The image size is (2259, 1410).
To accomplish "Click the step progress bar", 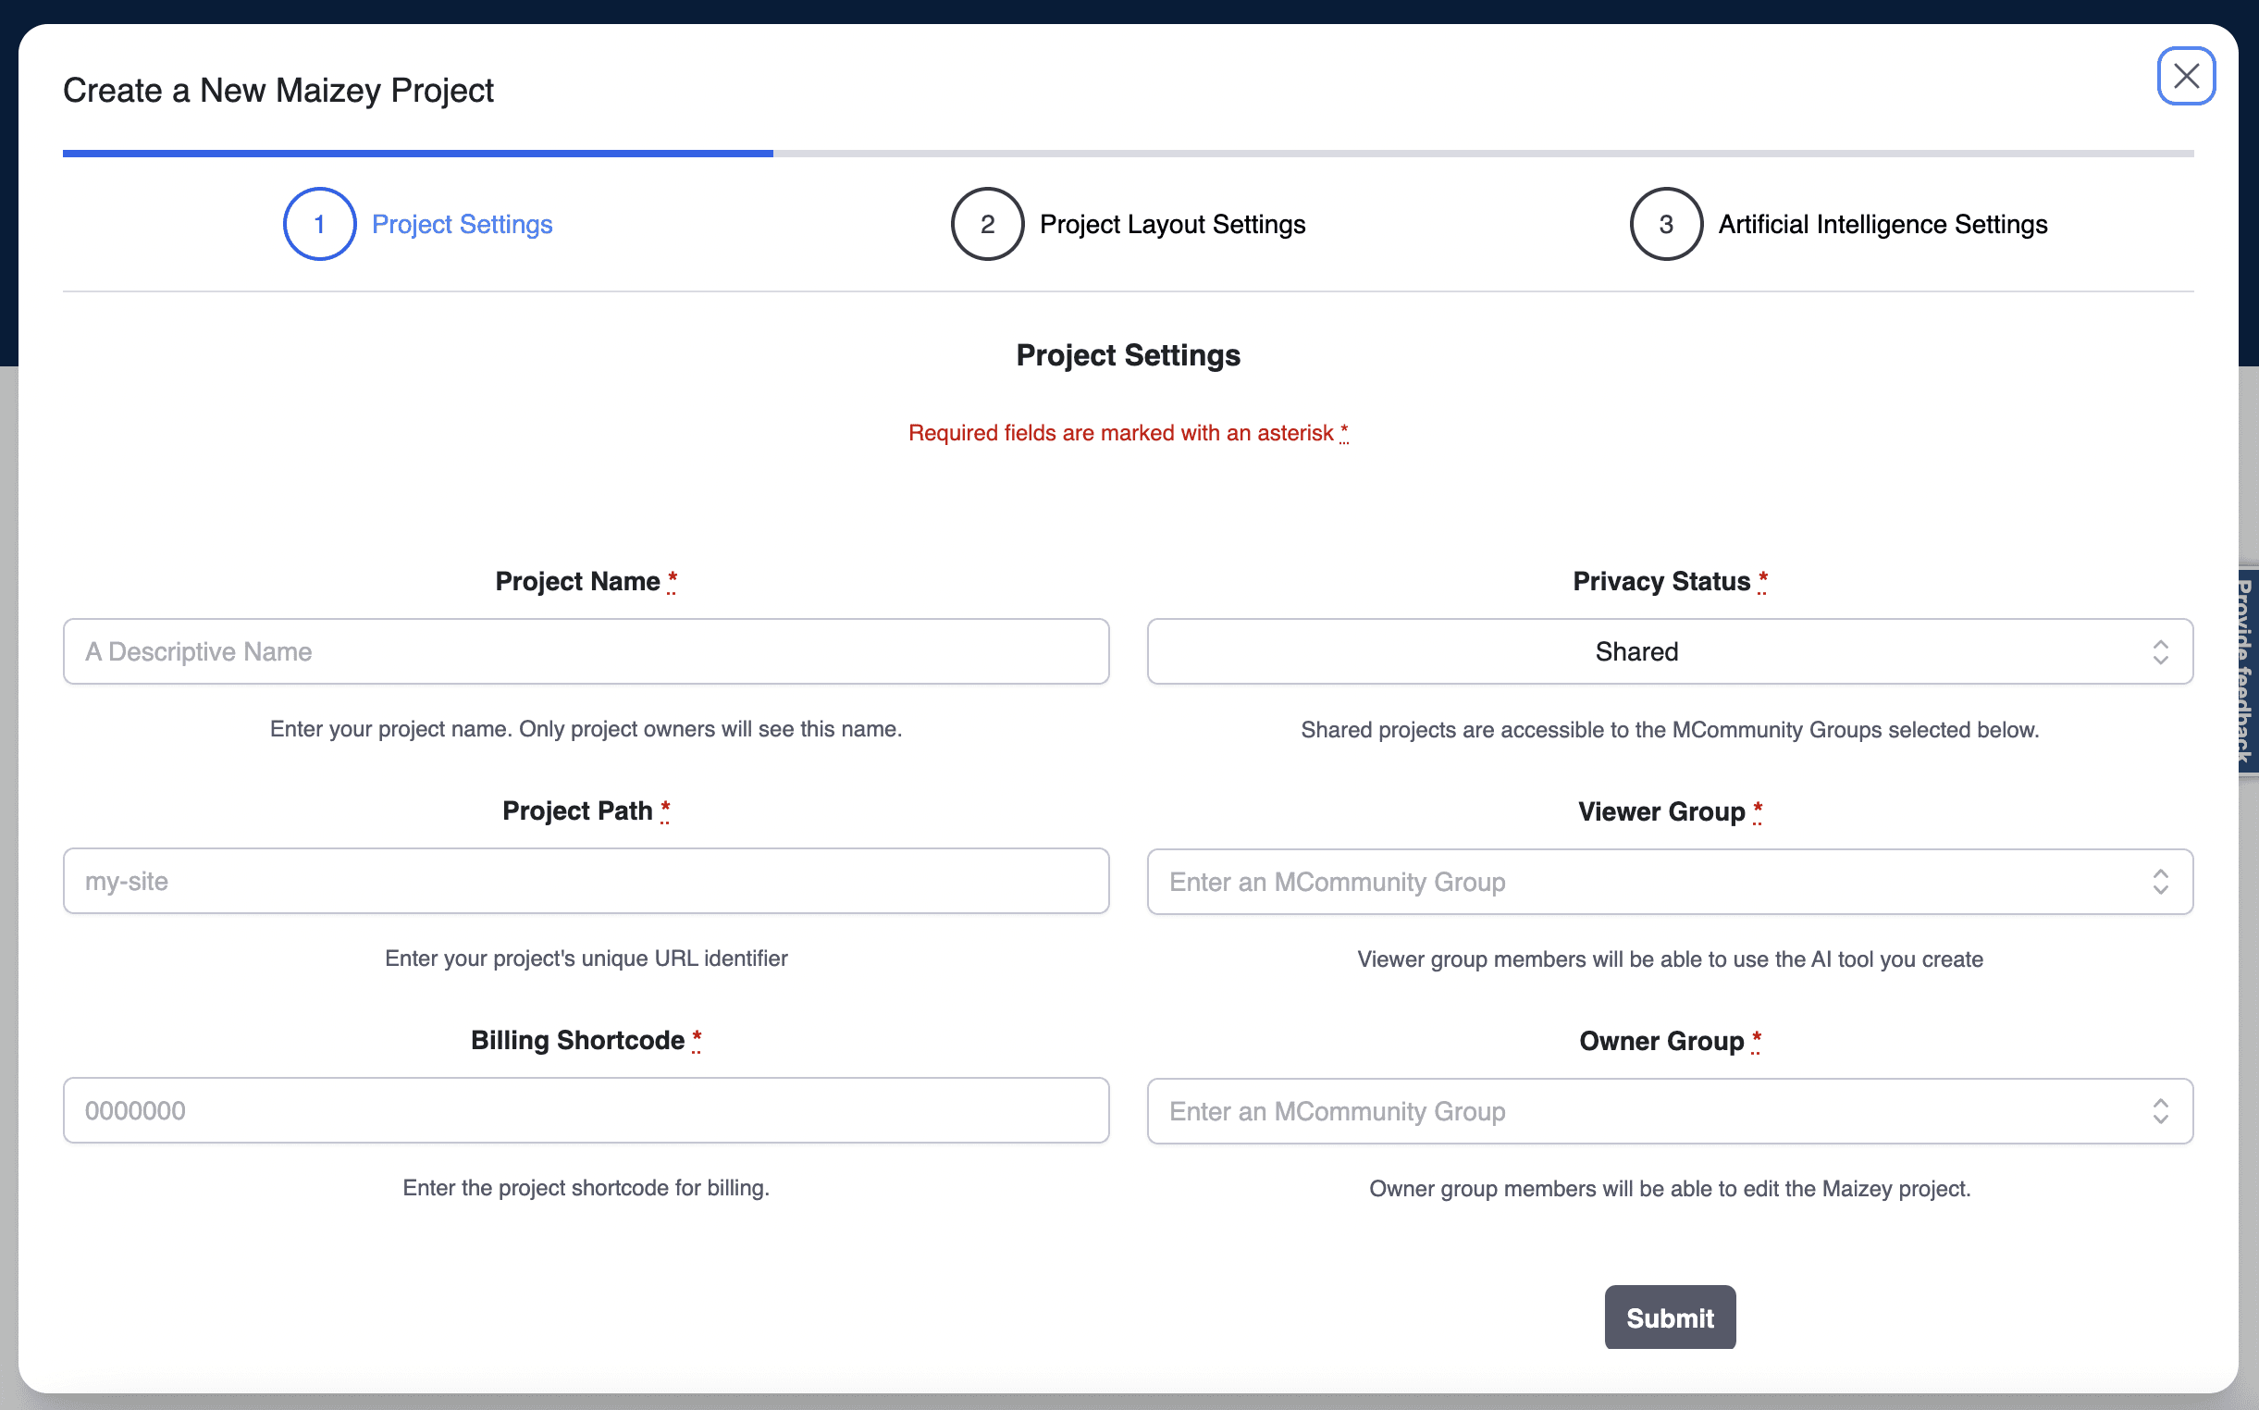I will [1128, 153].
